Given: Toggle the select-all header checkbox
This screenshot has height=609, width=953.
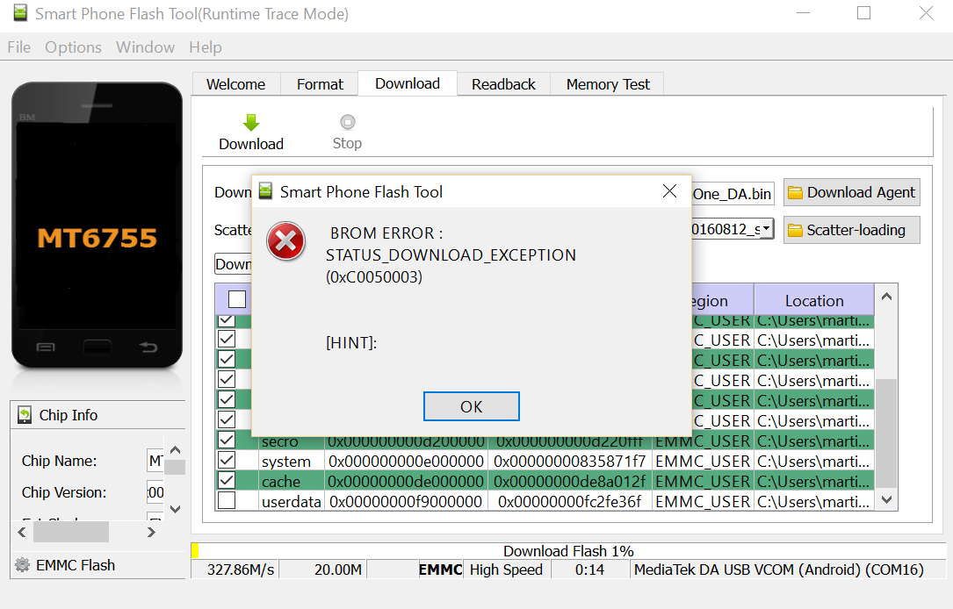Looking at the screenshot, I should point(237,298).
